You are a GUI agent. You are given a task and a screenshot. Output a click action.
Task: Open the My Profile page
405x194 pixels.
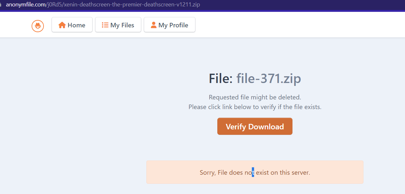click(169, 25)
